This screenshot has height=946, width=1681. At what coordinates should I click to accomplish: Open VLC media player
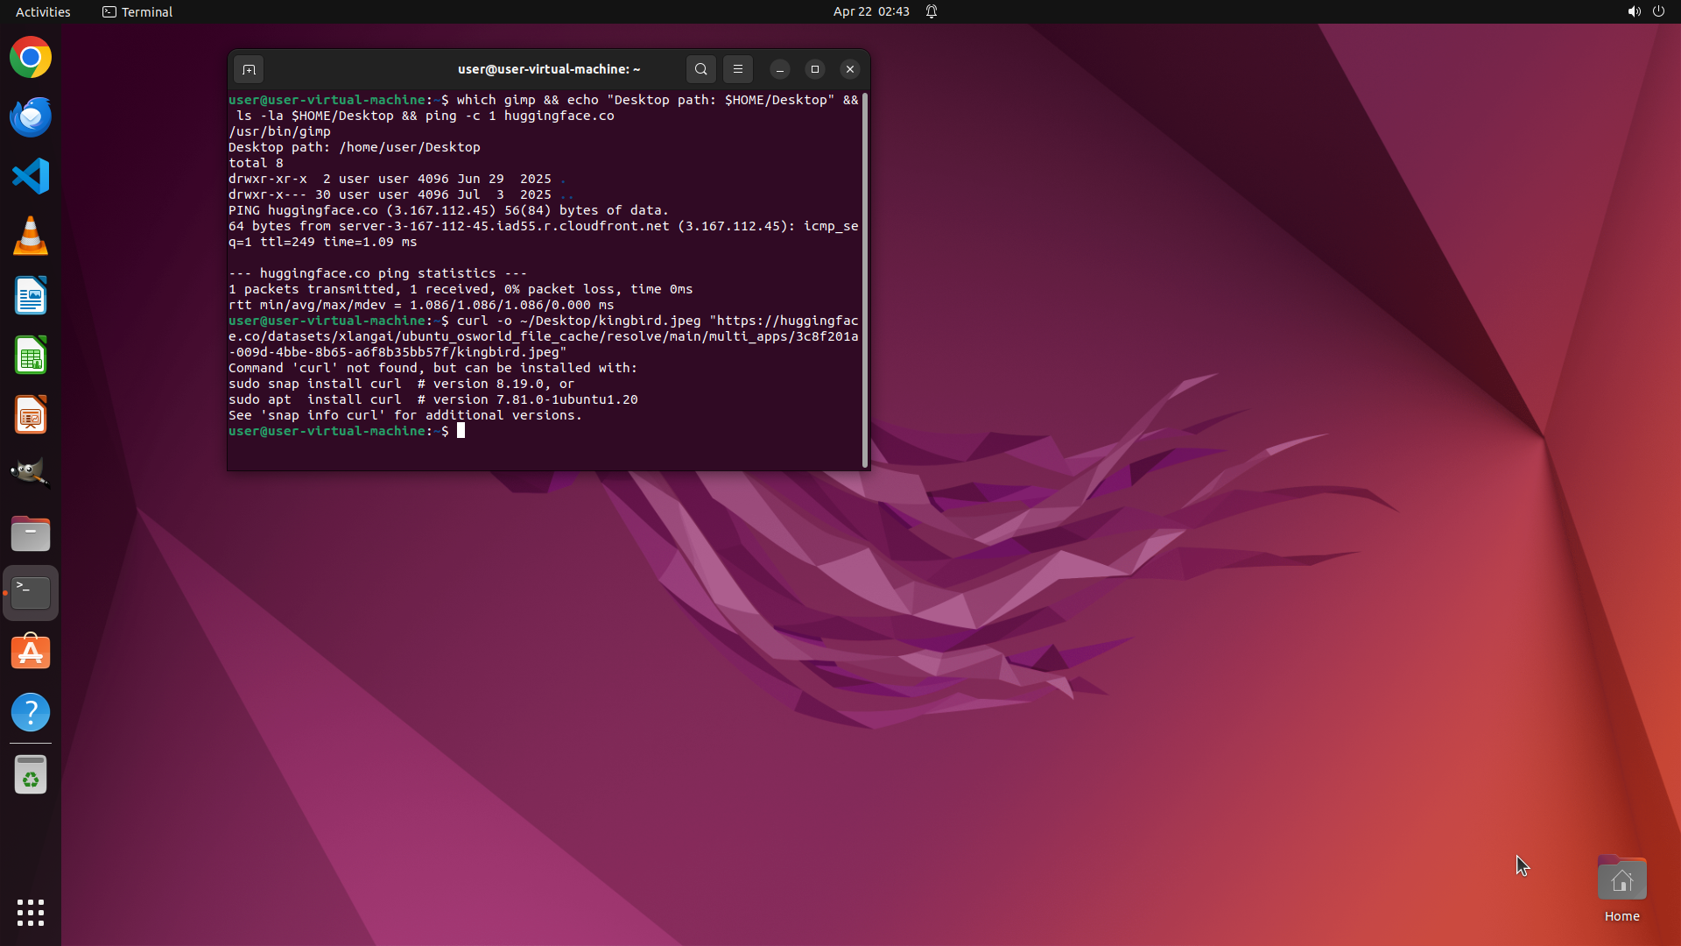click(x=31, y=236)
